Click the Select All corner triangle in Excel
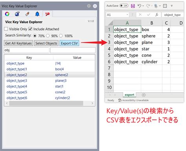Image resolution: width=186 pixels, height=151 pixels. 110,23
